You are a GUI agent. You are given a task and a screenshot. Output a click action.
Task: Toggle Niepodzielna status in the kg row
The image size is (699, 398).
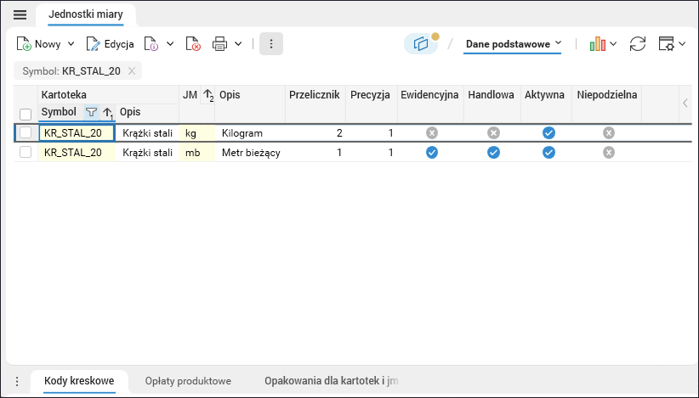click(609, 132)
